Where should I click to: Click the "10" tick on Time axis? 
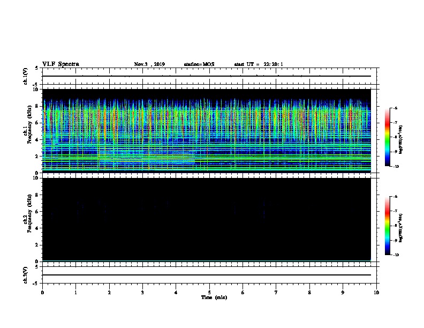coord(376,293)
